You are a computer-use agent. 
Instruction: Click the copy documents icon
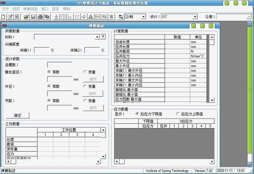coord(47,17)
